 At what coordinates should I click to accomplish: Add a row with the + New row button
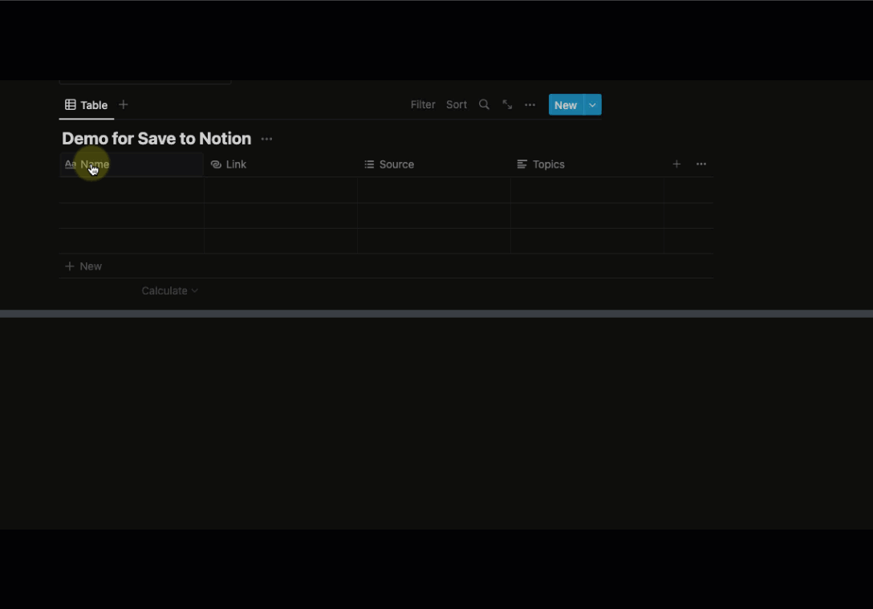tap(83, 266)
